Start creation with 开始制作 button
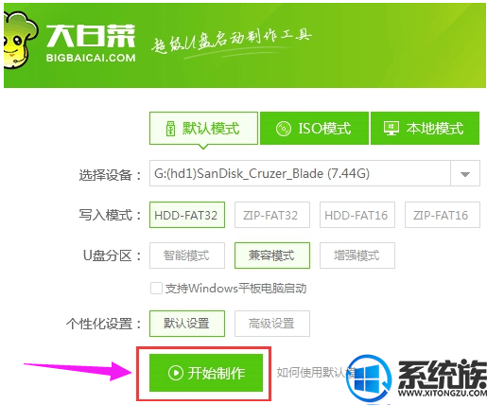Image resolution: width=487 pixels, height=405 pixels. [206, 373]
